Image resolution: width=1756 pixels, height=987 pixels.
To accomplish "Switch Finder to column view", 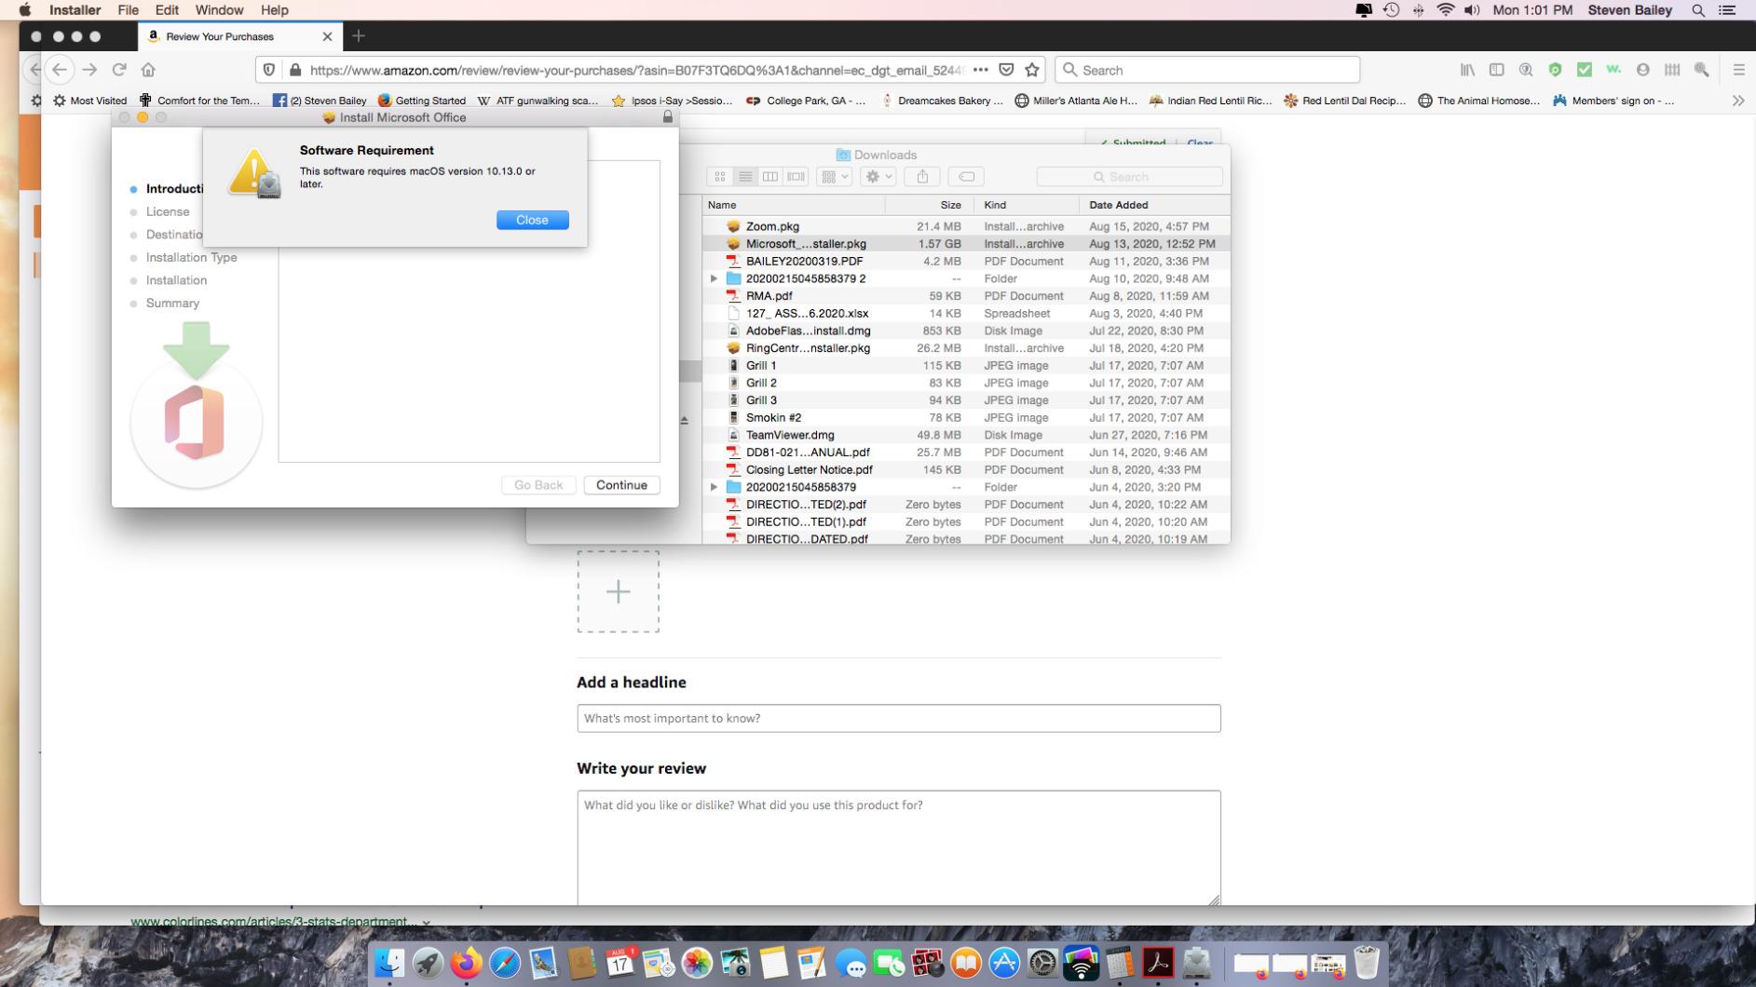I will point(770,177).
